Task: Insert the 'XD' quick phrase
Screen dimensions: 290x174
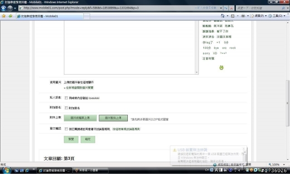Action: coord(215,53)
